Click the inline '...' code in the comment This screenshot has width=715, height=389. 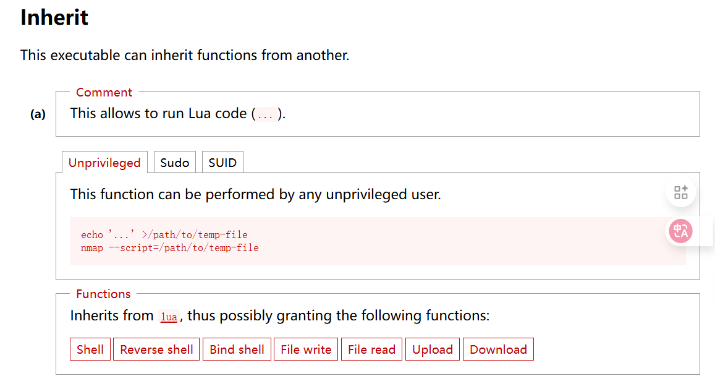265,115
